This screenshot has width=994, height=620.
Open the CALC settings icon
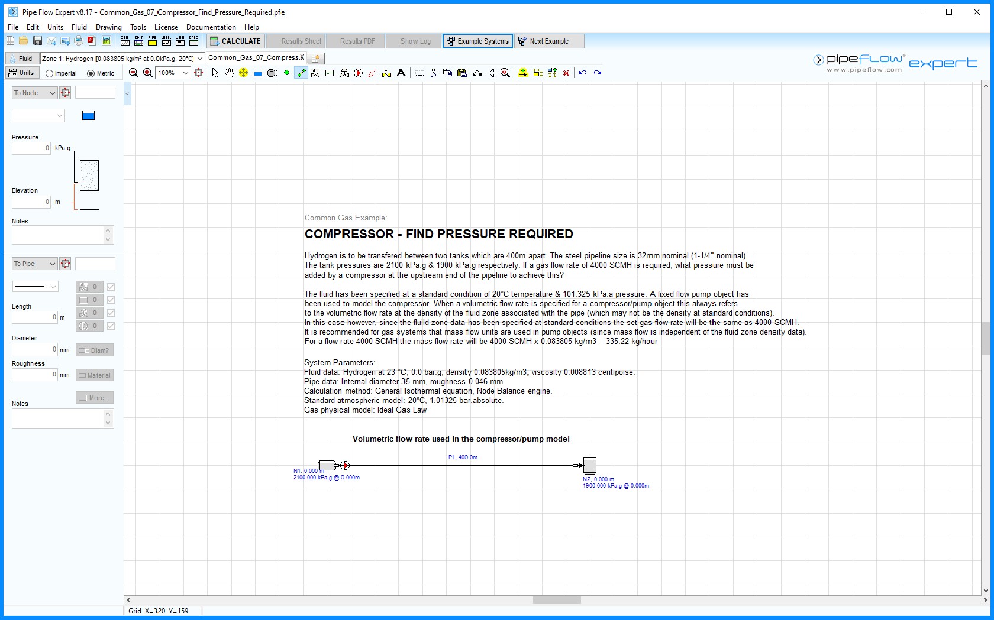(x=193, y=41)
